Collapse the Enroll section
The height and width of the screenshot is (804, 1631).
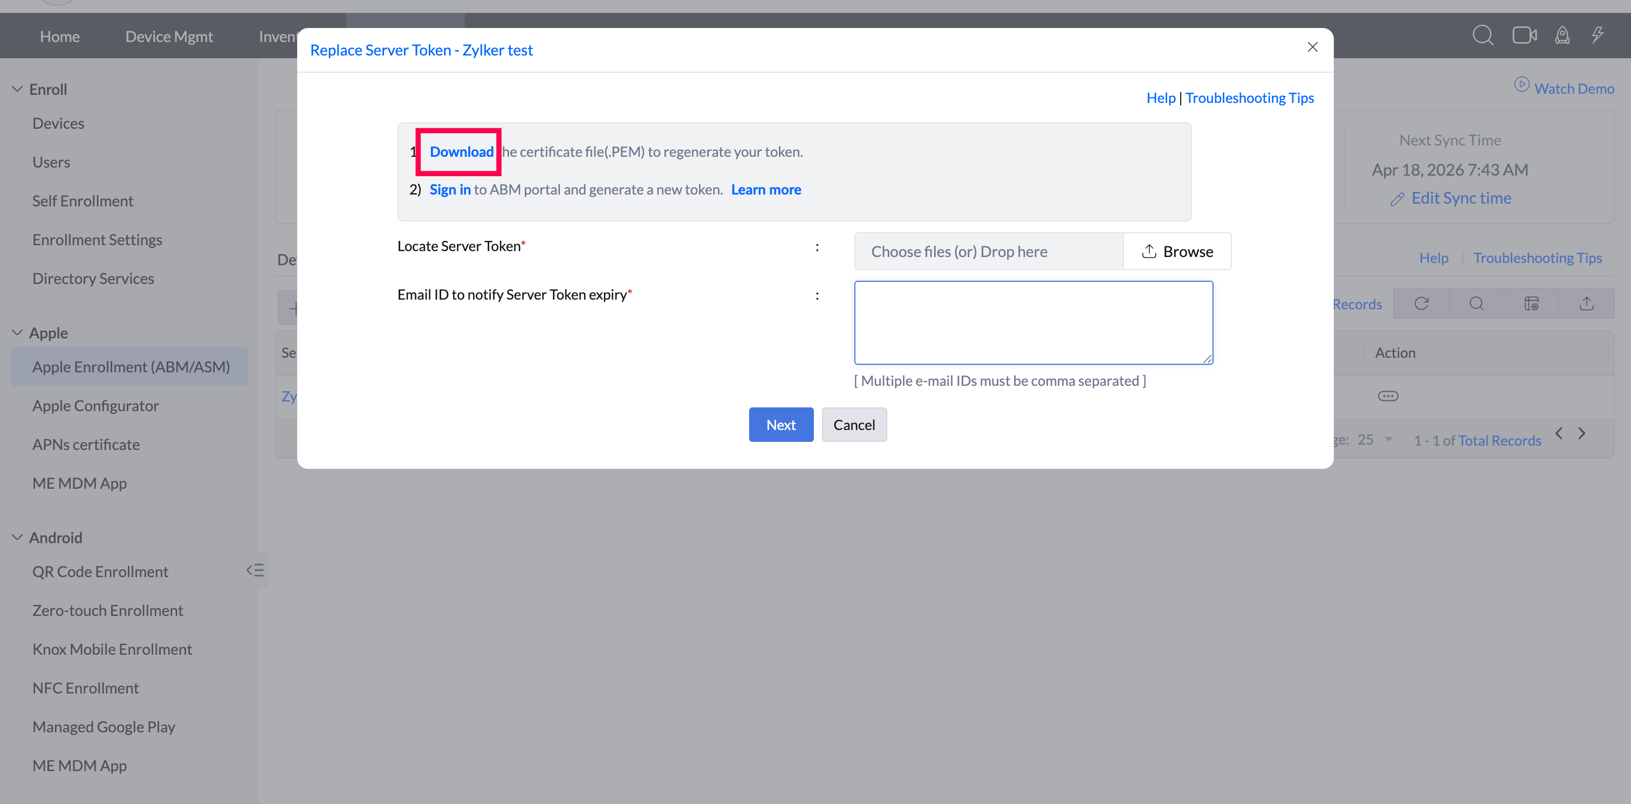pyautogui.click(x=17, y=89)
